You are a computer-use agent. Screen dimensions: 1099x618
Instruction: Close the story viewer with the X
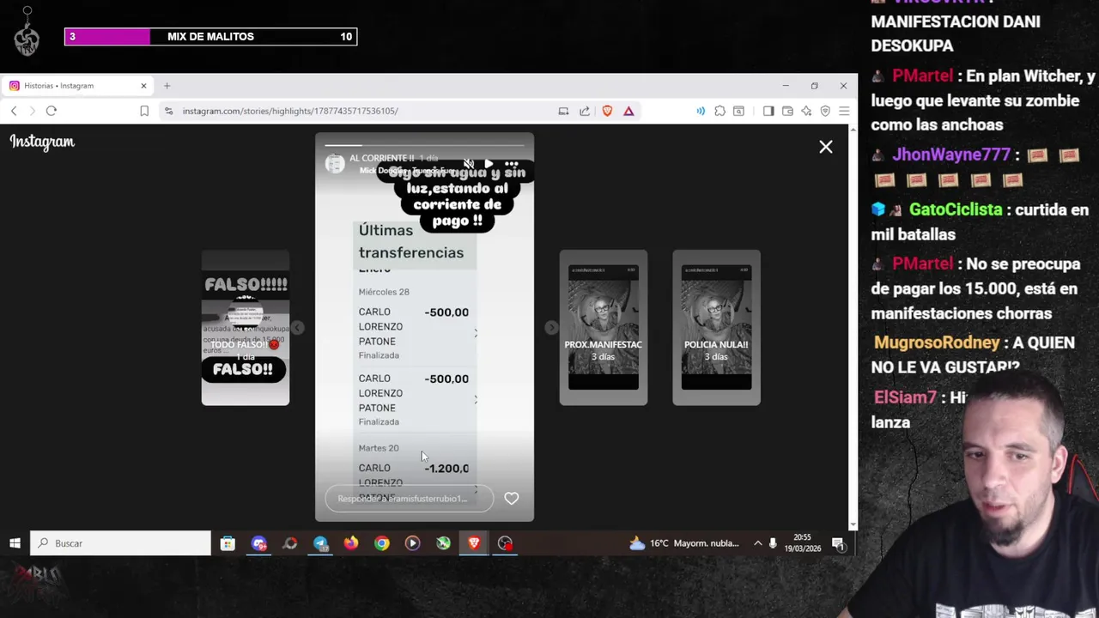point(826,147)
